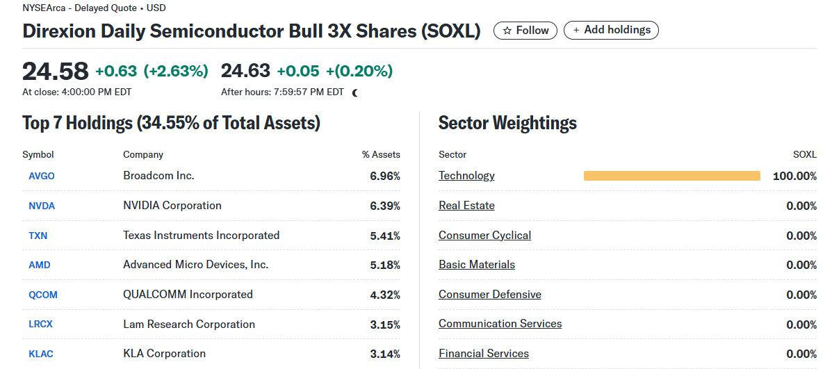Click the after-hours moon icon

pyautogui.click(x=355, y=92)
